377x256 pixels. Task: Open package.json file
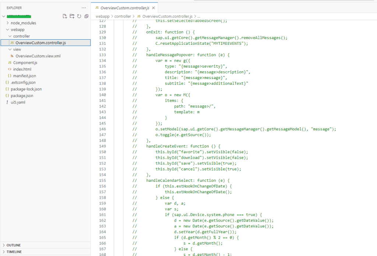[46, 95]
